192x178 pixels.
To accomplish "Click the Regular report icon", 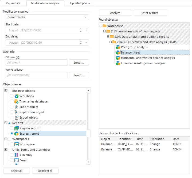I will coord(16,128).
